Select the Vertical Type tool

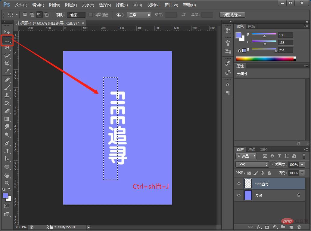[x=7, y=151]
